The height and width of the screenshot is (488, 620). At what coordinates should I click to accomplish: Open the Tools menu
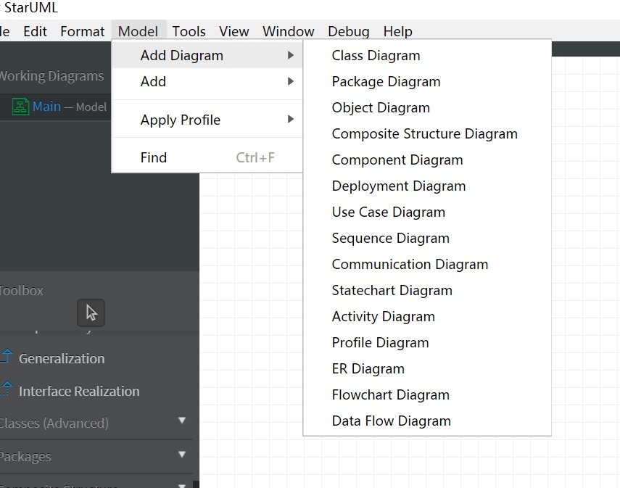click(x=189, y=31)
